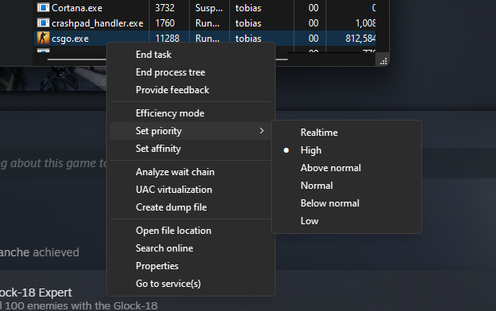Click memory value 1,008 for crashpad_handler.exe
Screen dimensions: 496x311
click(365, 23)
